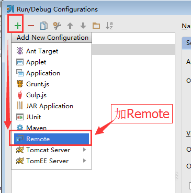Click the Create New Folder icon

point(96,26)
